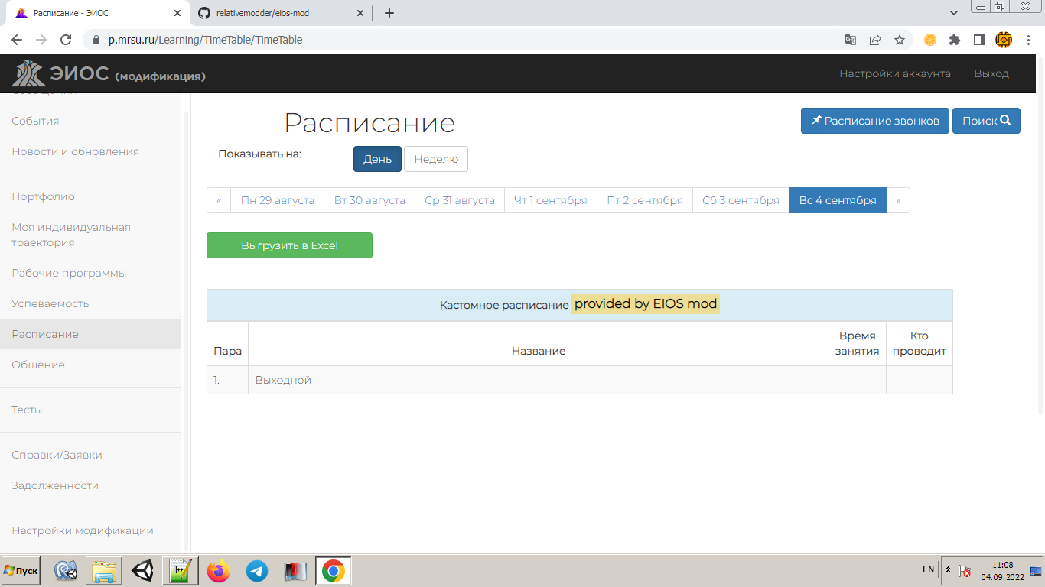The image size is (1045, 587).
Task: Click the EN keyboard language indicator
Action: pyautogui.click(x=926, y=569)
